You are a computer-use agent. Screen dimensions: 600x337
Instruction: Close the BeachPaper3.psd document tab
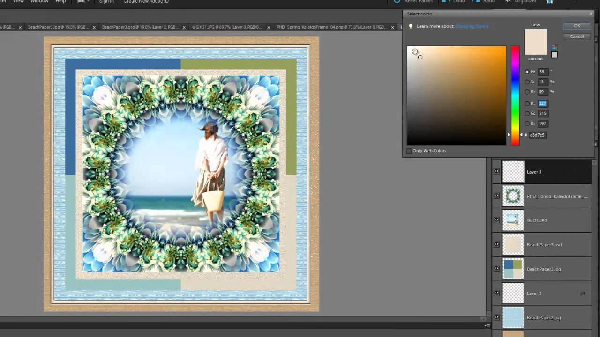pos(184,27)
